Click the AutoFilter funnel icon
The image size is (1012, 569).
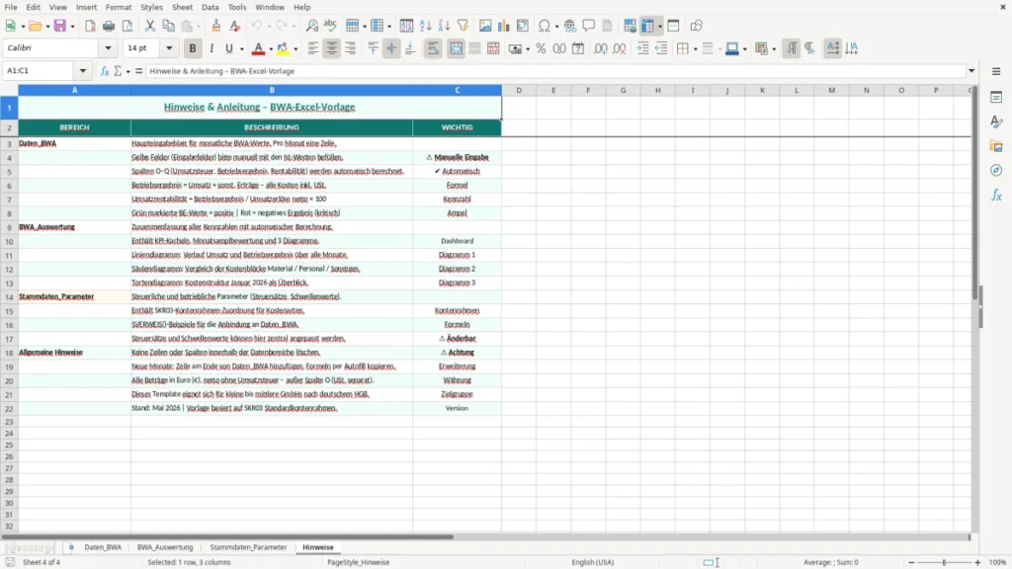coord(463,26)
